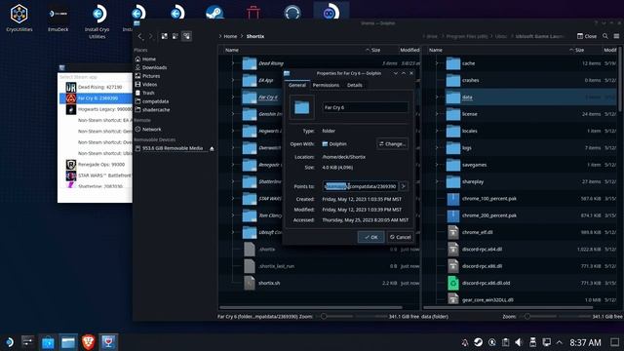Screen dimensions: 624x351
Task: Open Dolphin hamburger menu
Action: pyautogui.click(x=616, y=36)
